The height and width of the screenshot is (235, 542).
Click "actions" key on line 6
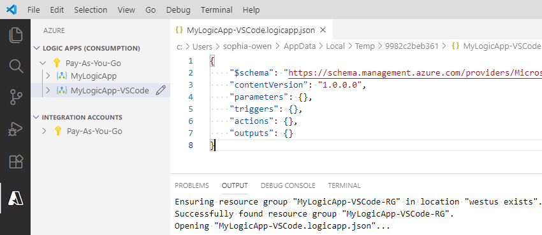click(252, 121)
